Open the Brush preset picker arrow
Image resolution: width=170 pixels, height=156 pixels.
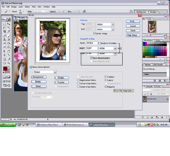coord(24,11)
